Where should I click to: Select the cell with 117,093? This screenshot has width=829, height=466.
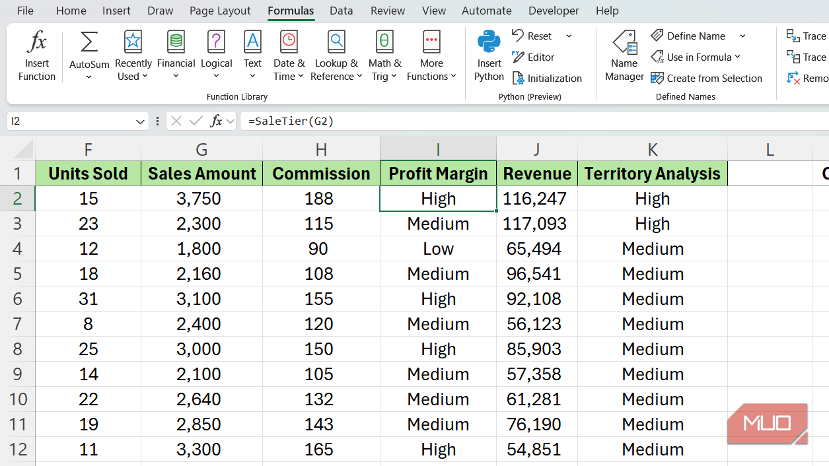point(537,224)
